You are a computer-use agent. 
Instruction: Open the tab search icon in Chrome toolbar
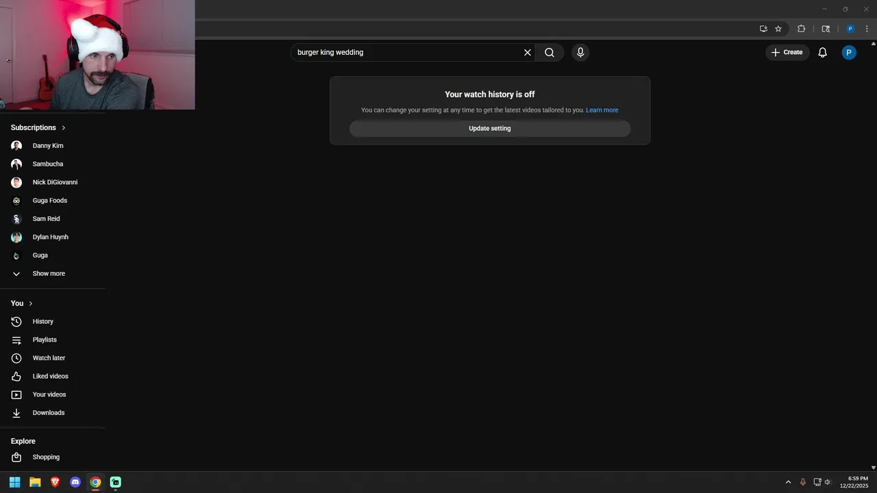[826, 29]
